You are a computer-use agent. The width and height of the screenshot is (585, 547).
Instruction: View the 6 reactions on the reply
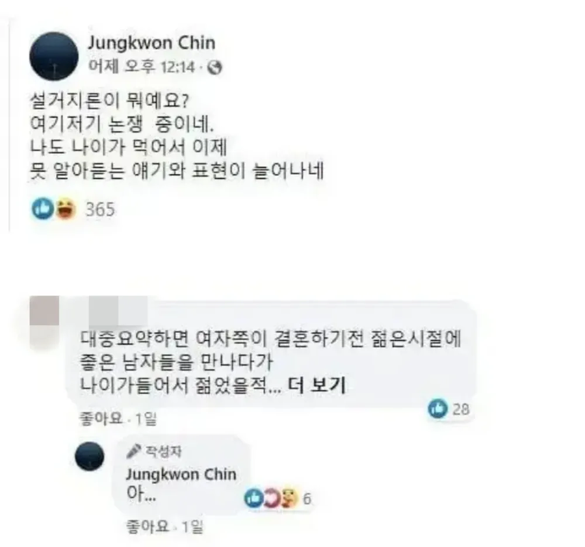(x=307, y=499)
